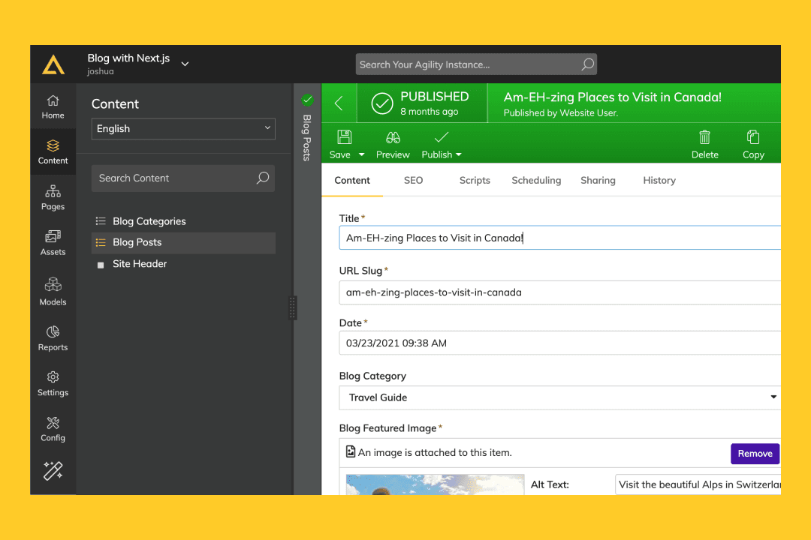The image size is (811, 540).
Task: Open Home from the sidebar
Action: [x=53, y=106]
